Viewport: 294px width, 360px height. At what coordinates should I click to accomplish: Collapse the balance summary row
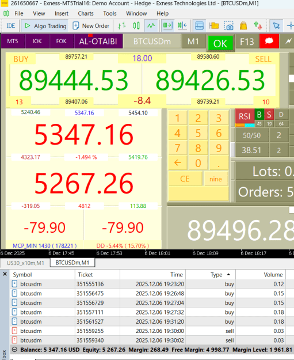tap(15, 350)
